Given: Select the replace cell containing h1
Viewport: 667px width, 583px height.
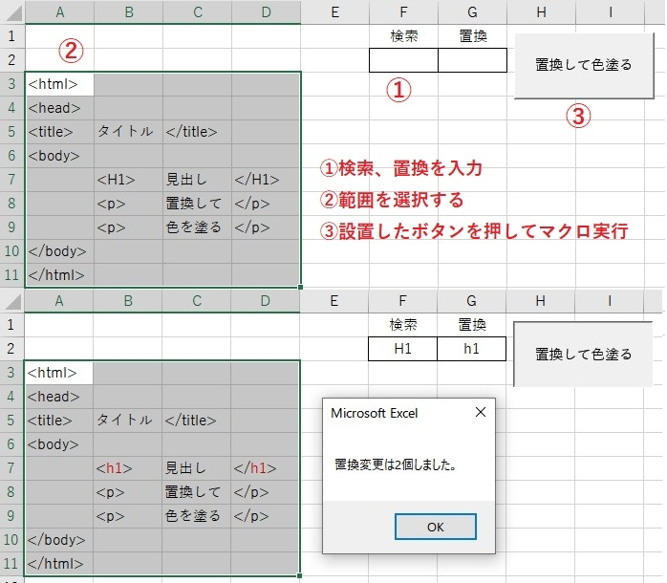Looking at the screenshot, I should 471,349.
